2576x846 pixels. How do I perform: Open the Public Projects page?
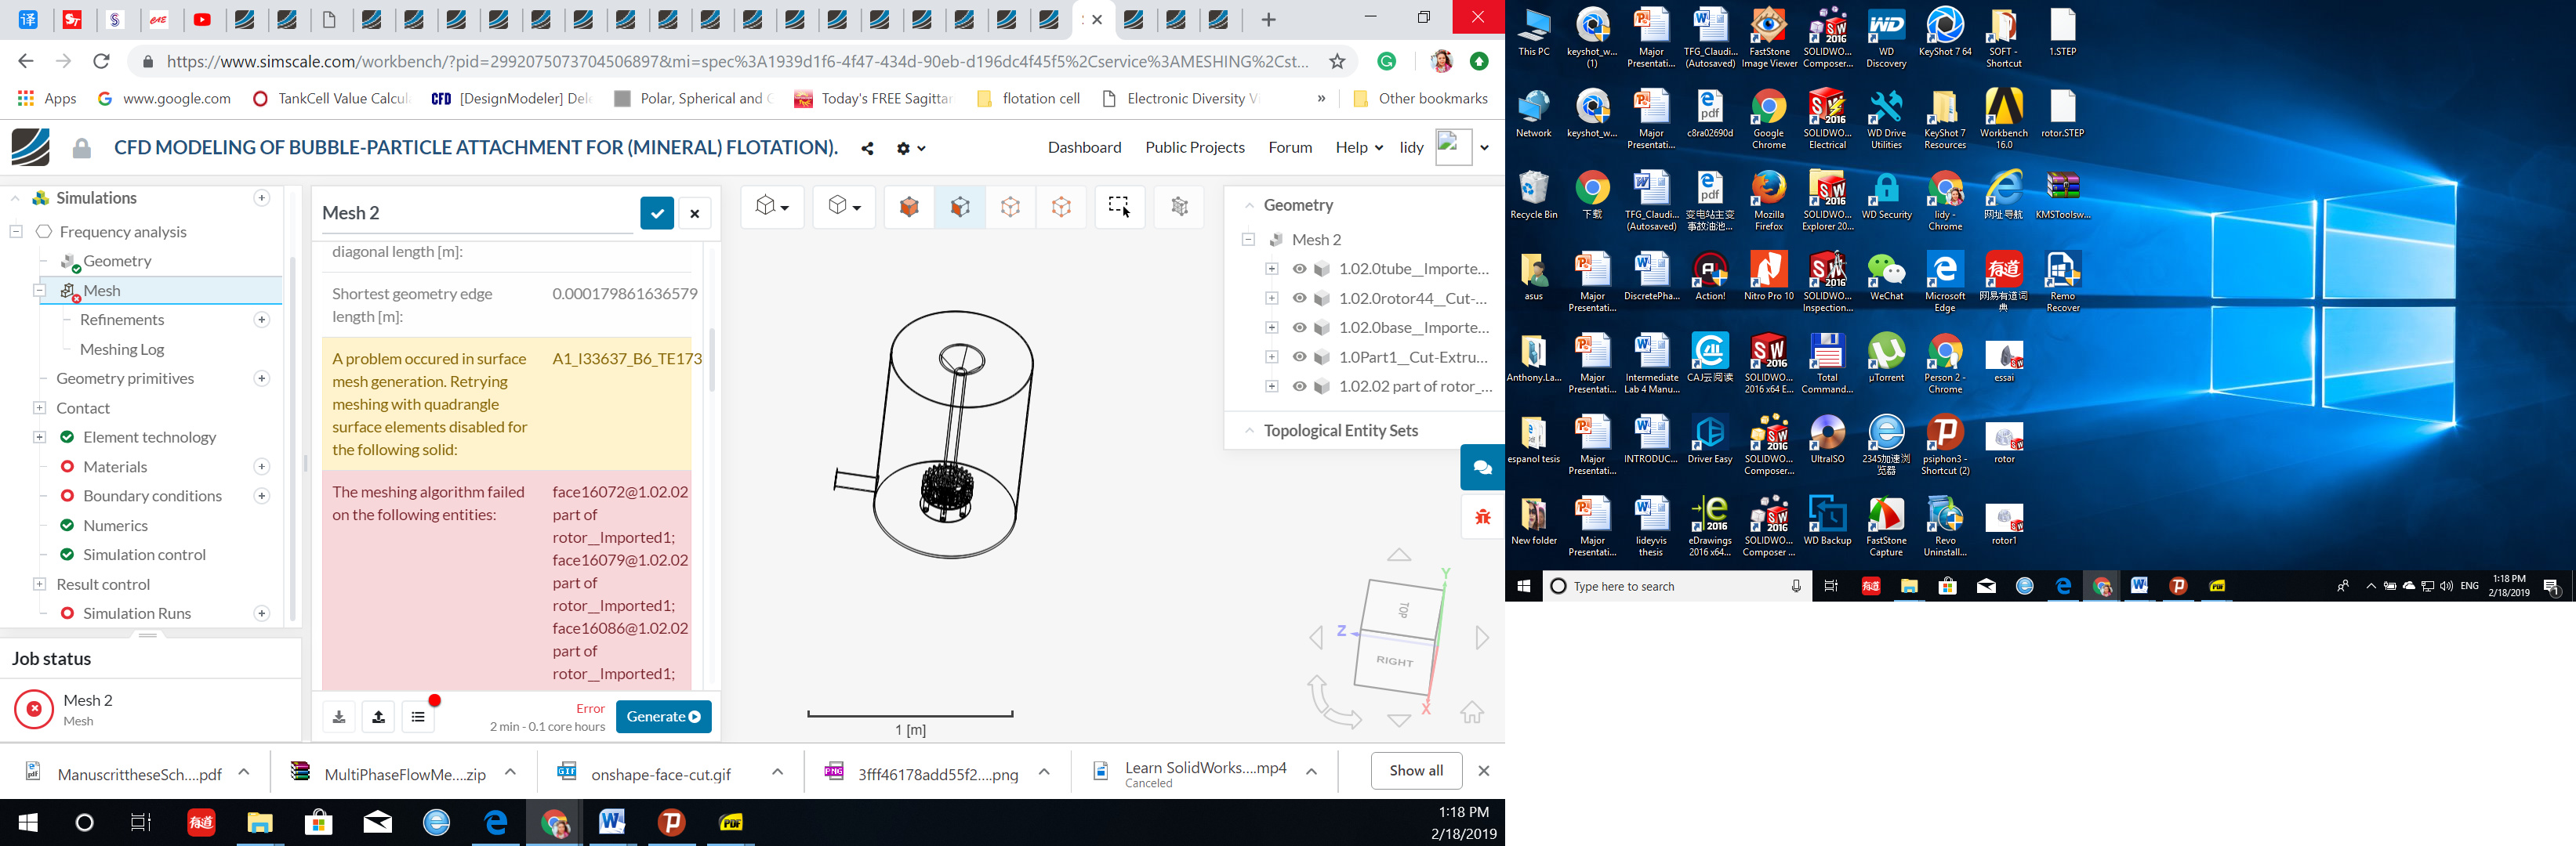1194,146
